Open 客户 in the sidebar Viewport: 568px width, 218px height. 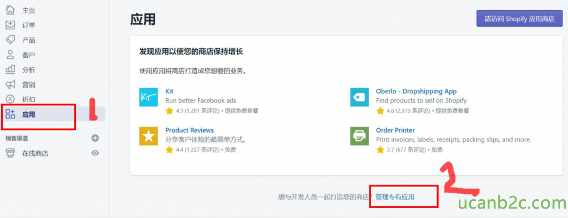(x=29, y=55)
